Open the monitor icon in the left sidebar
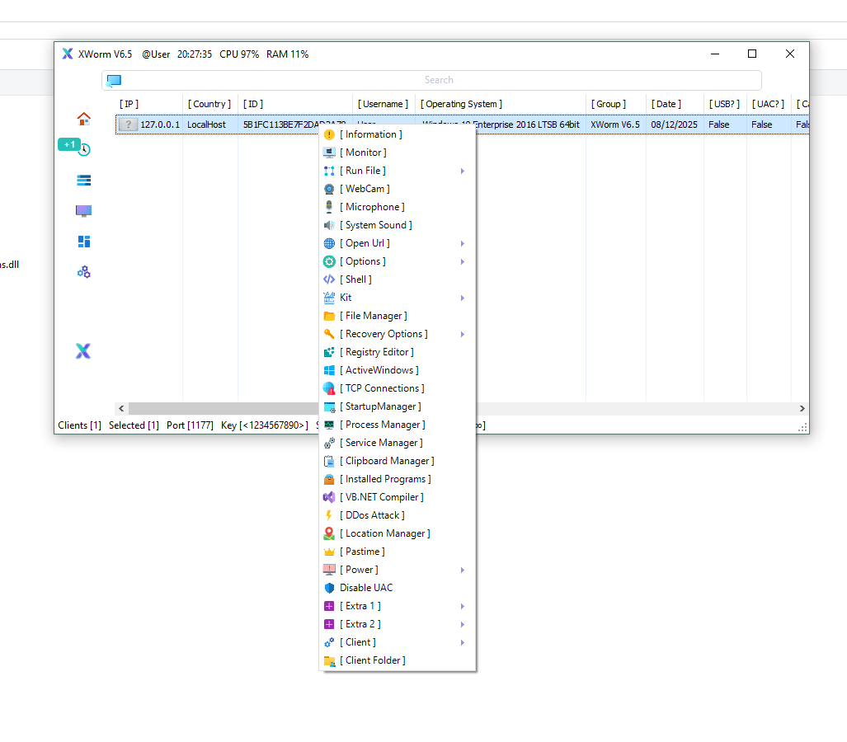 click(83, 210)
